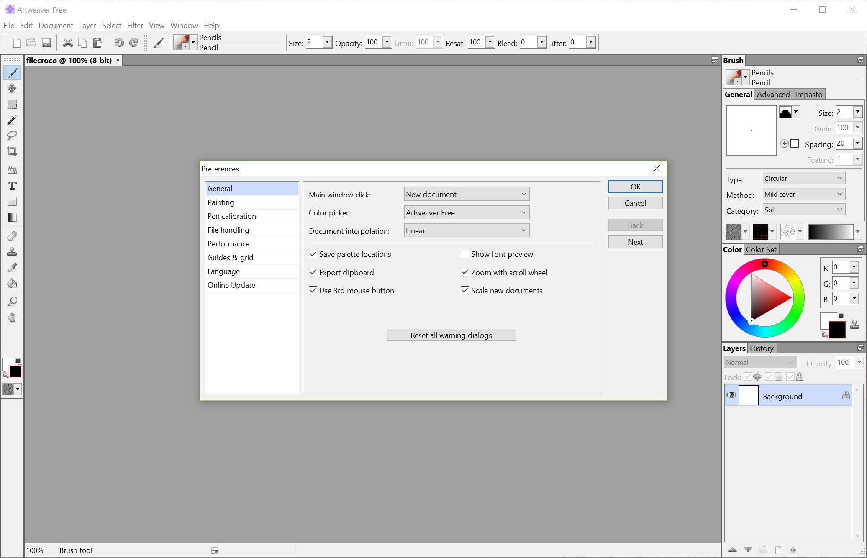Select the Crop tool
This screenshot has width=867, height=558.
point(12,151)
